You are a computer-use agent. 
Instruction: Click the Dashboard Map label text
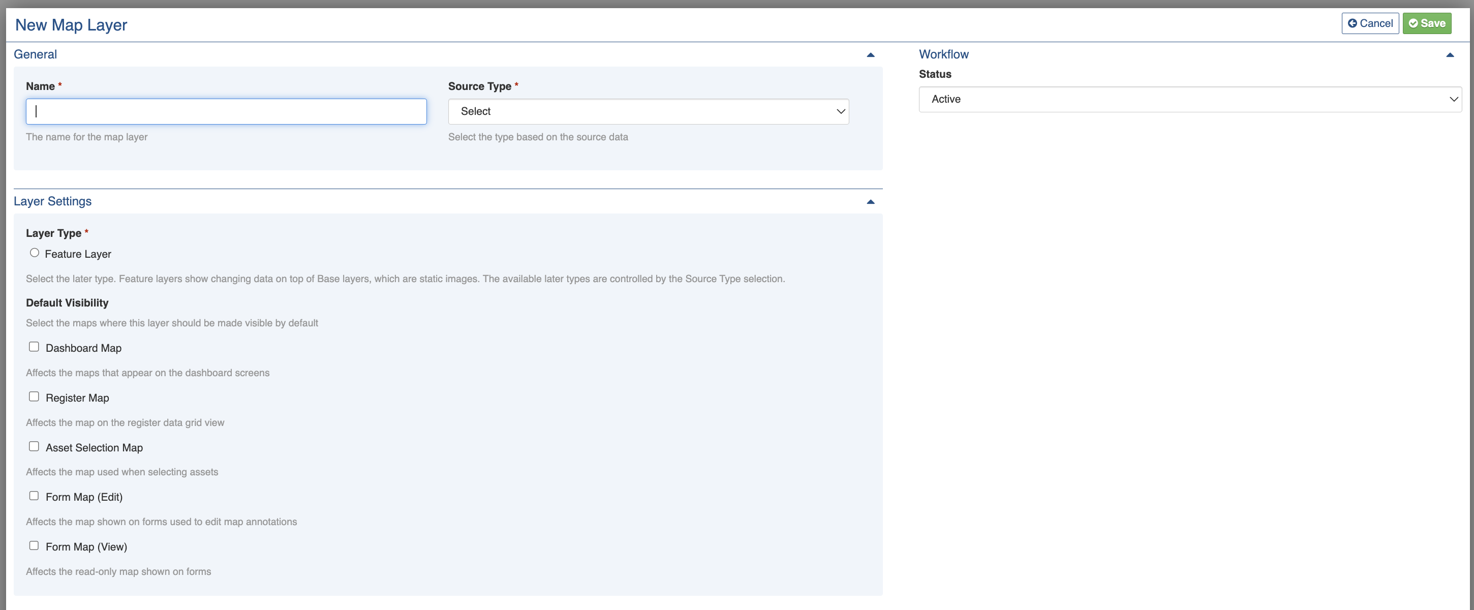[83, 348]
